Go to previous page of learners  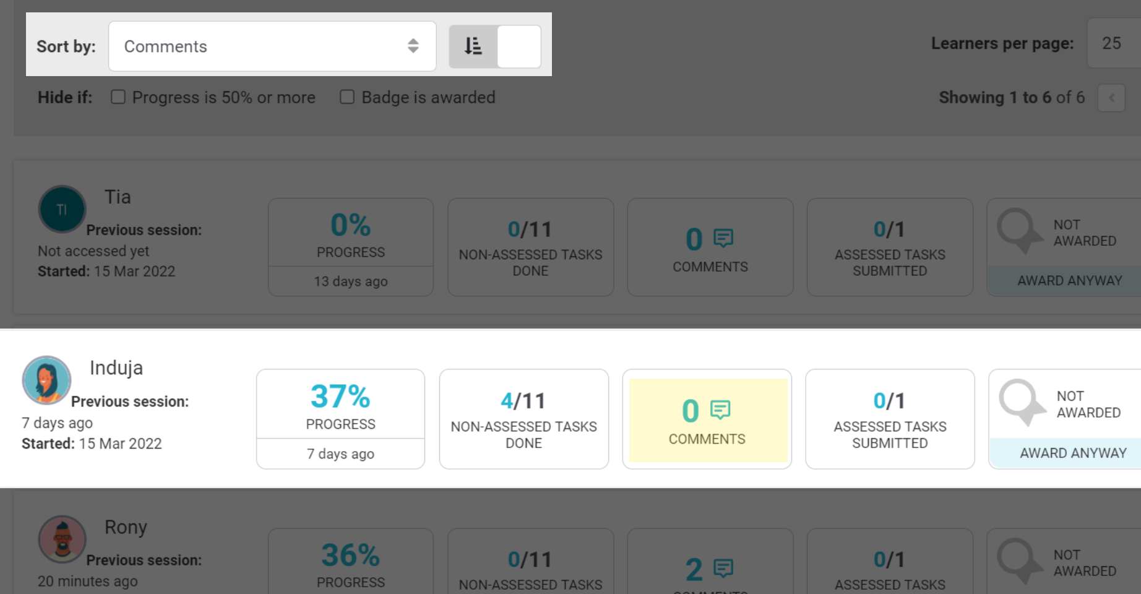click(x=1111, y=98)
